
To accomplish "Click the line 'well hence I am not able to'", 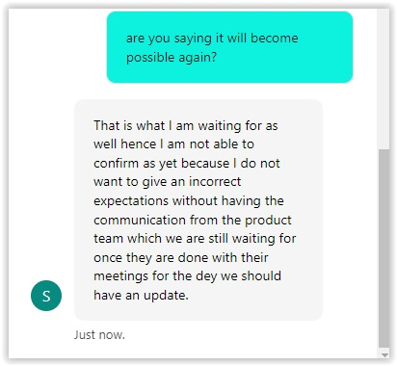I will pyautogui.click(x=173, y=144).
